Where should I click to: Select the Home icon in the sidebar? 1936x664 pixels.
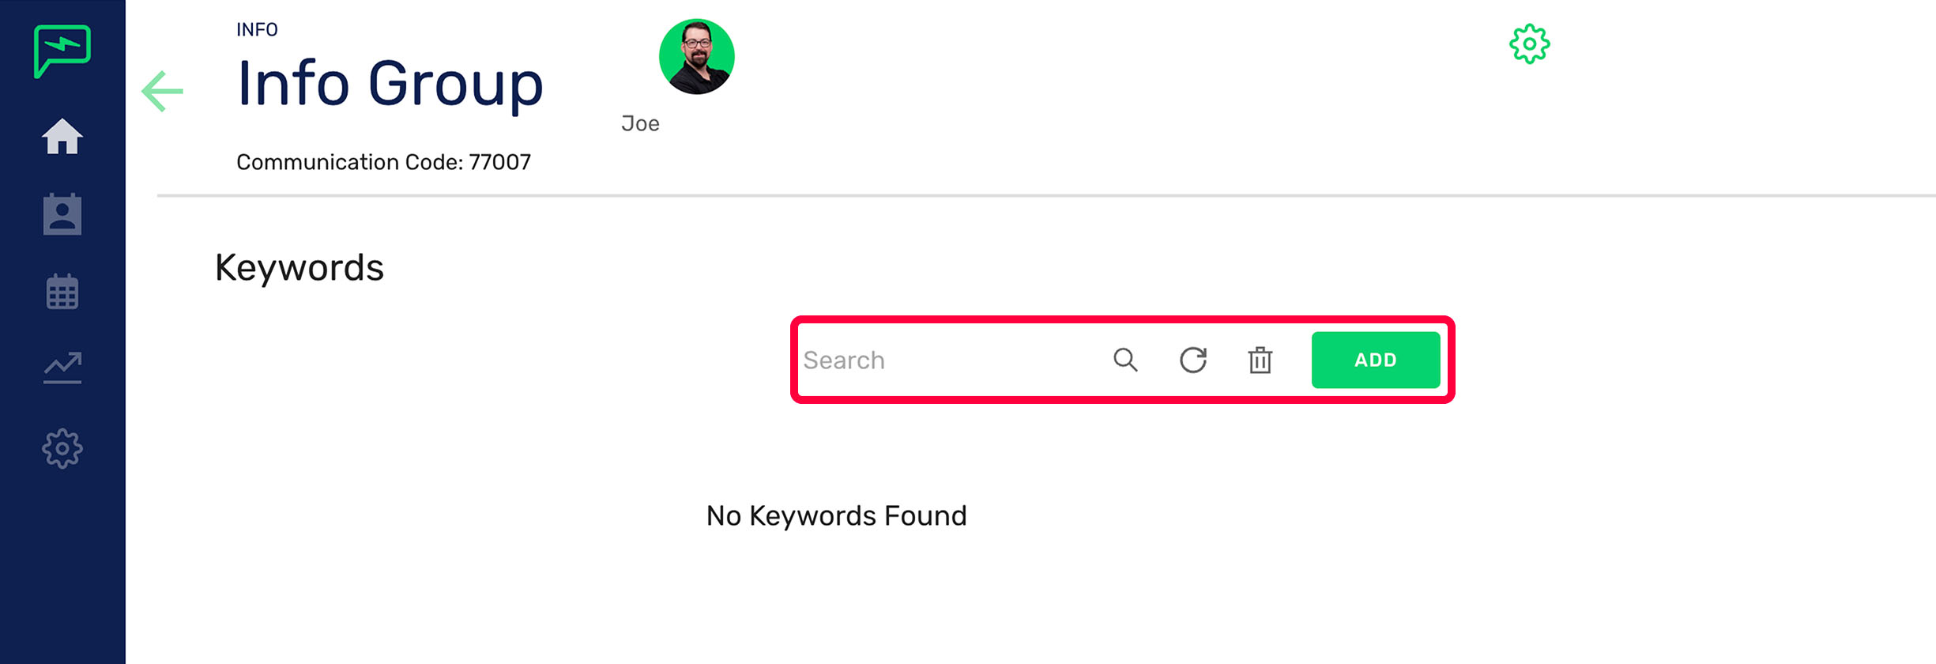(x=62, y=136)
